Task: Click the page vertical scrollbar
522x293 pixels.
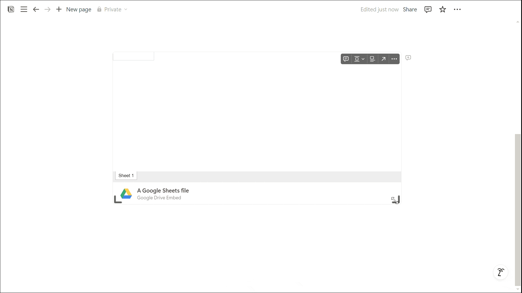Action: 518,210
